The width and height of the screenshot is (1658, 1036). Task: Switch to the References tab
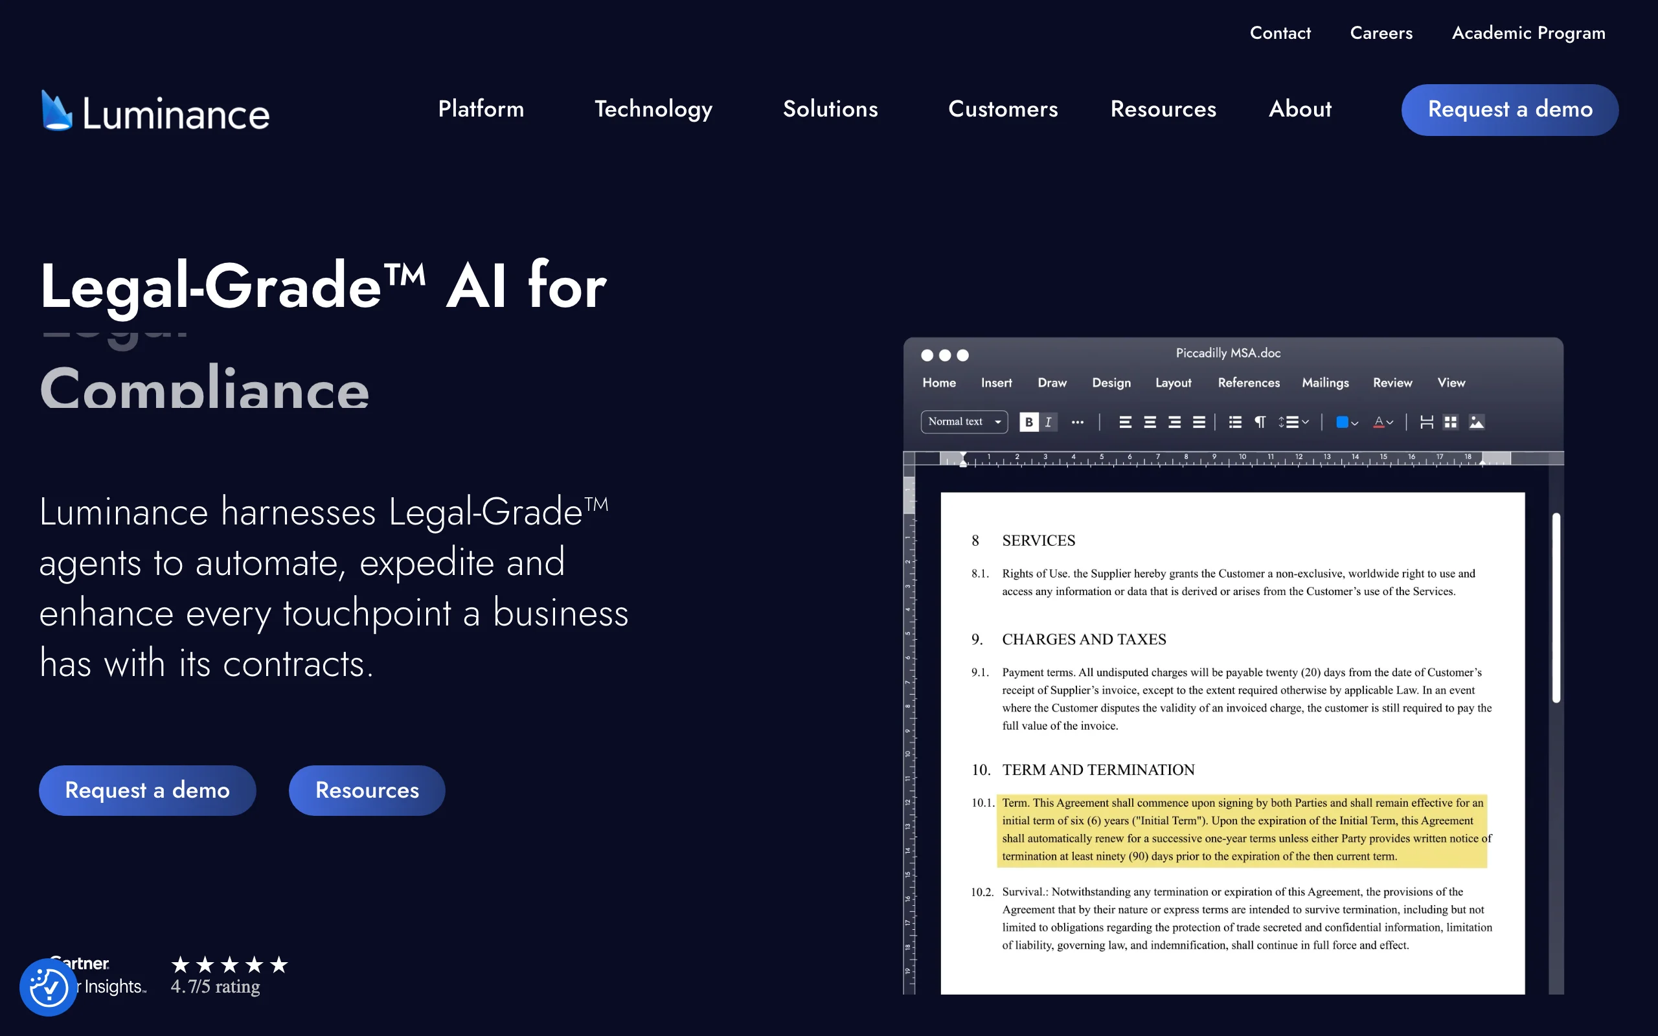(x=1248, y=382)
